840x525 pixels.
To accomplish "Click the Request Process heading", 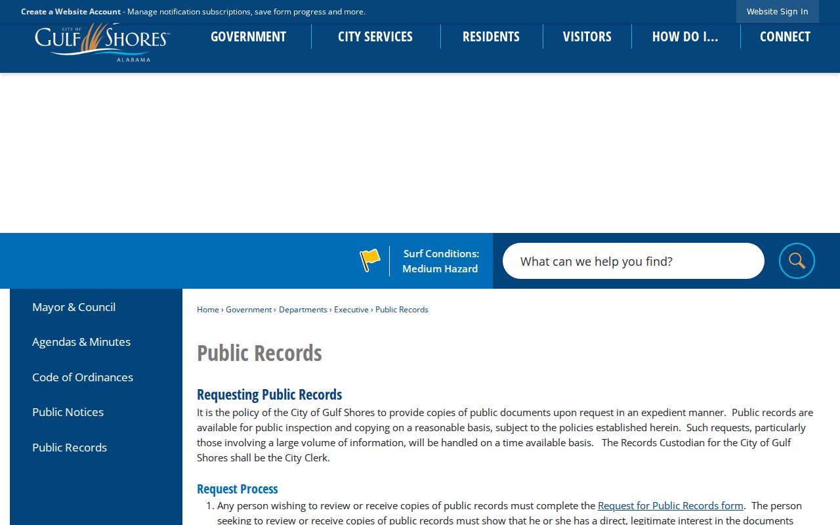I will 238,488.
